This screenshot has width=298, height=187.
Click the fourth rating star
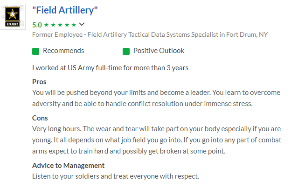[66, 25]
